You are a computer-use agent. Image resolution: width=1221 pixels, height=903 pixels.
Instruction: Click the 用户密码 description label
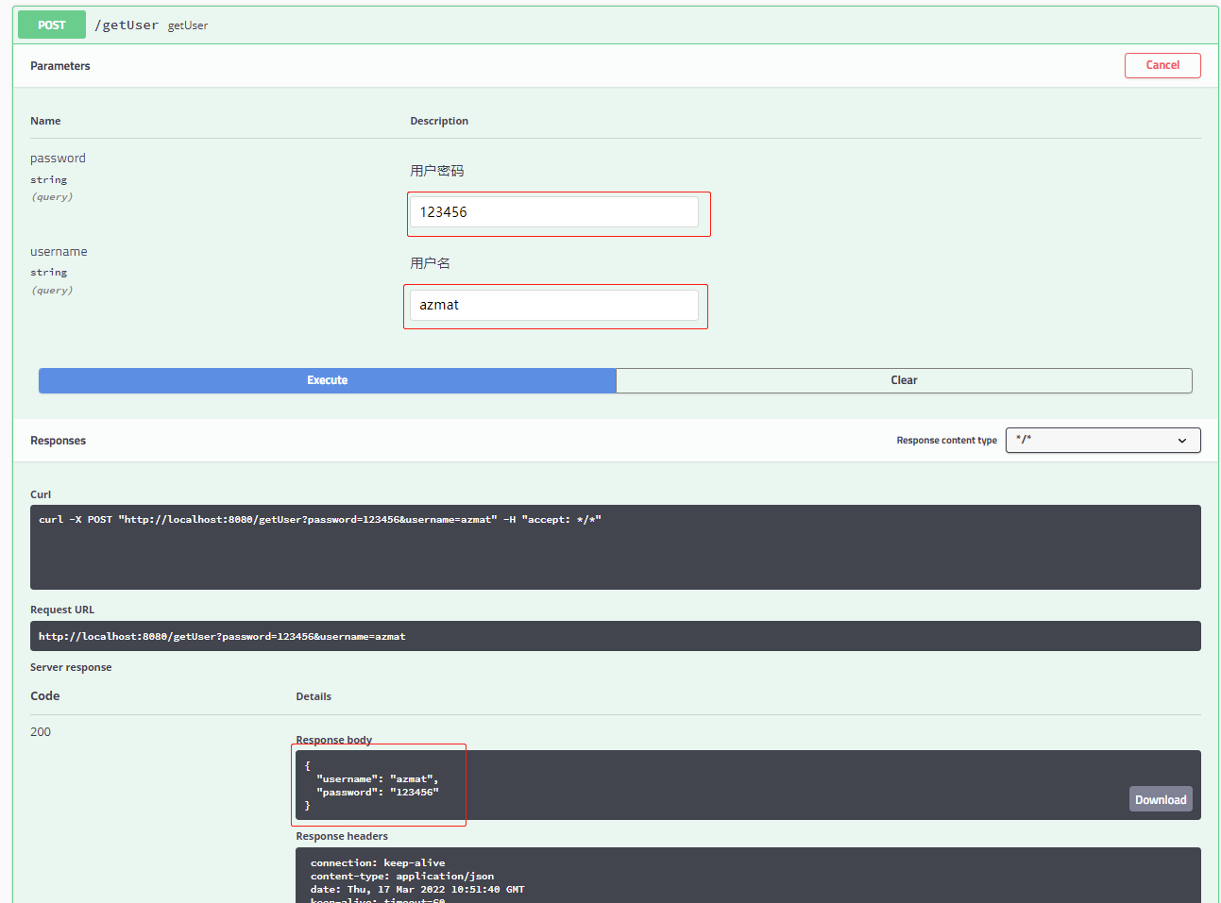pyautogui.click(x=437, y=171)
